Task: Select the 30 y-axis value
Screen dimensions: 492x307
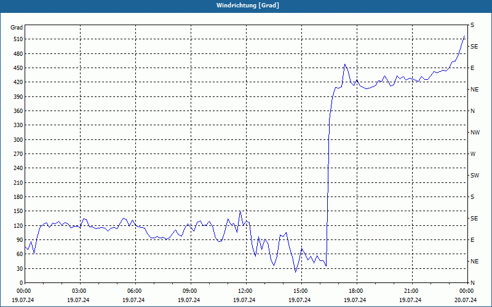Action: coord(20,268)
